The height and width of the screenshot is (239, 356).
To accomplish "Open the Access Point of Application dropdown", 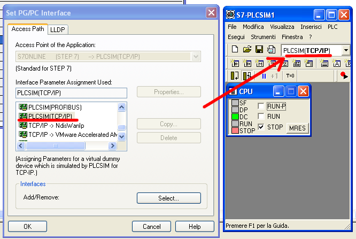I will (x=196, y=56).
